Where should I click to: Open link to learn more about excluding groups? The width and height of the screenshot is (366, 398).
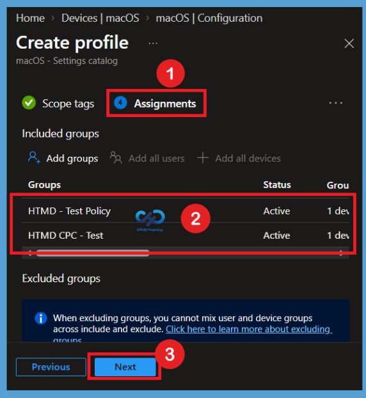248,329
